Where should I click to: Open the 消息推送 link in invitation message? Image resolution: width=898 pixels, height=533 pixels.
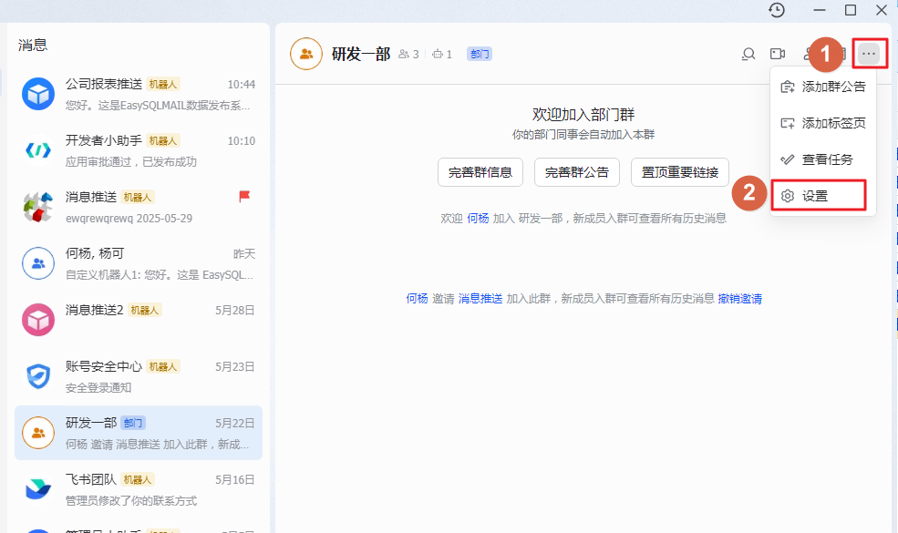click(x=480, y=298)
